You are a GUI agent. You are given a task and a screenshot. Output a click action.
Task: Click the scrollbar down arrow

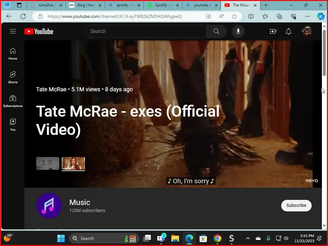pyautogui.click(x=324, y=226)
